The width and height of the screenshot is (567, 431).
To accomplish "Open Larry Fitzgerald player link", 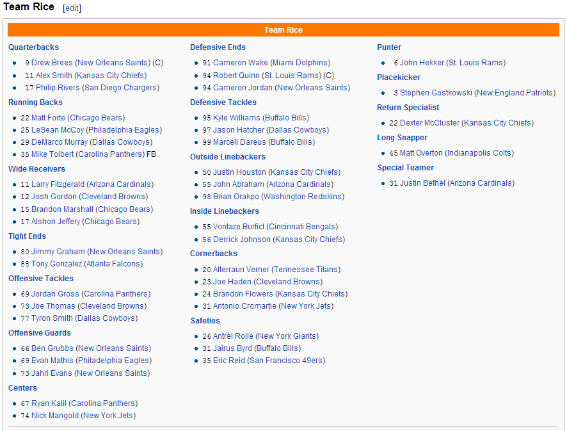I will 58,184.
